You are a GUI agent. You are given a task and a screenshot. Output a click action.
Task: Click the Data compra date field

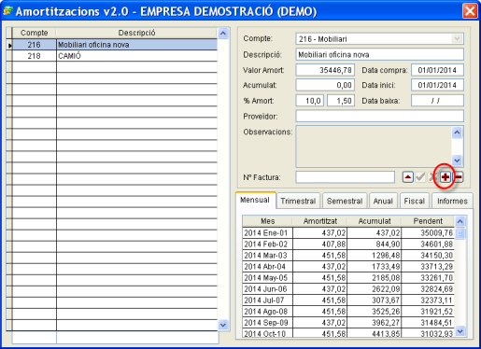tap(437, 70)
